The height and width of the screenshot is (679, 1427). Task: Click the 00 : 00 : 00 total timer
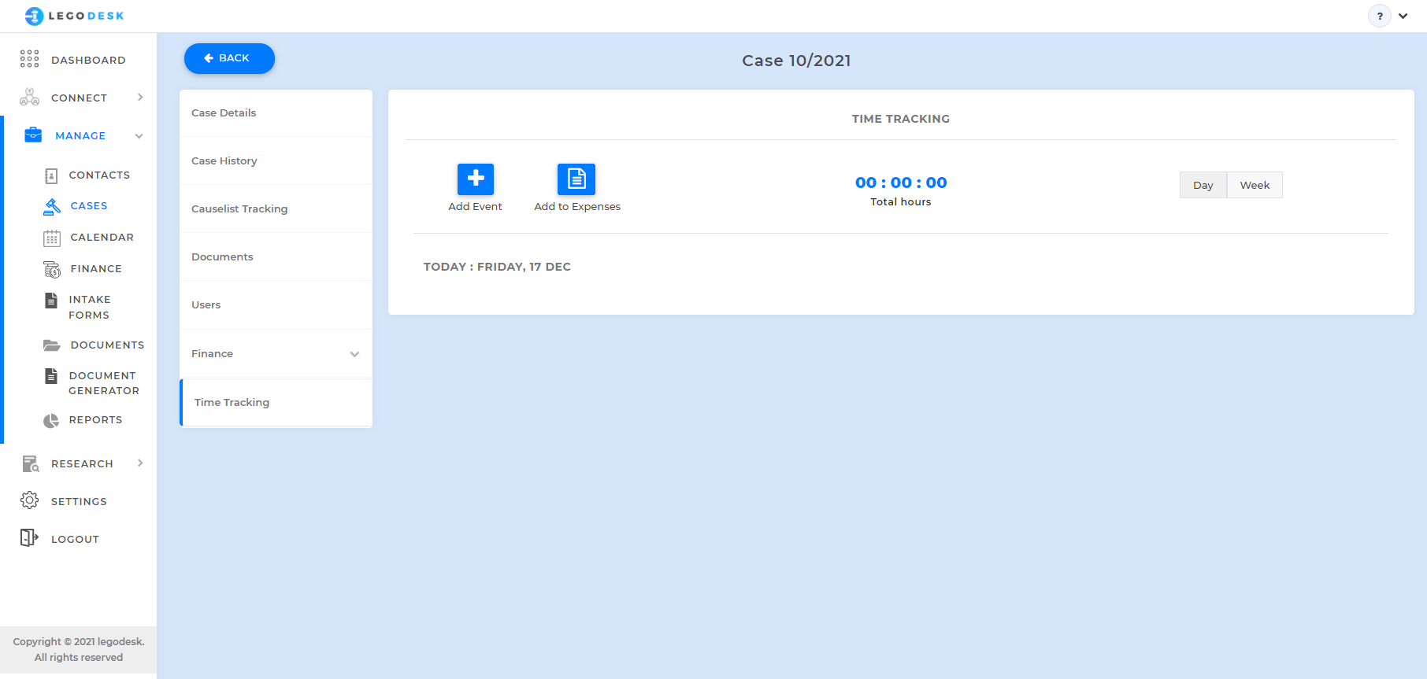click(x=901, y=183)
